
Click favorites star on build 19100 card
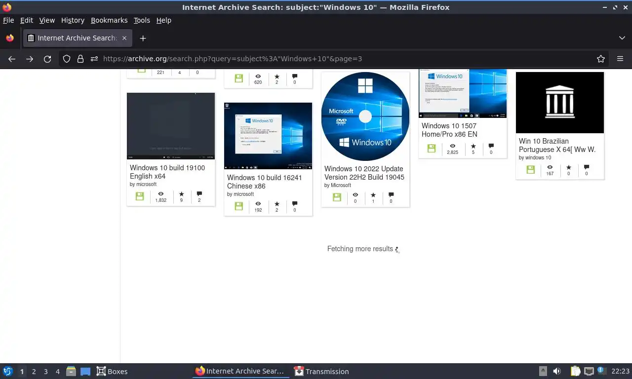[181, 194]
